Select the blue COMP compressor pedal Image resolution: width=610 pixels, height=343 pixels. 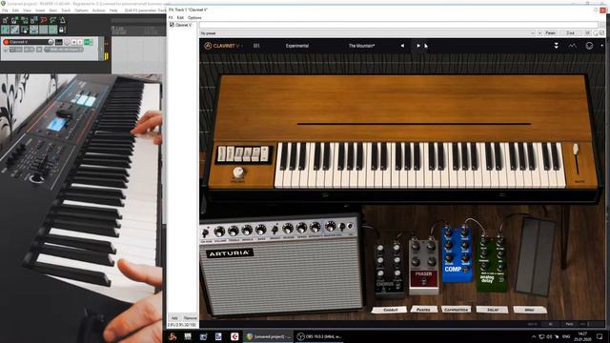click(x=457, y=254)
